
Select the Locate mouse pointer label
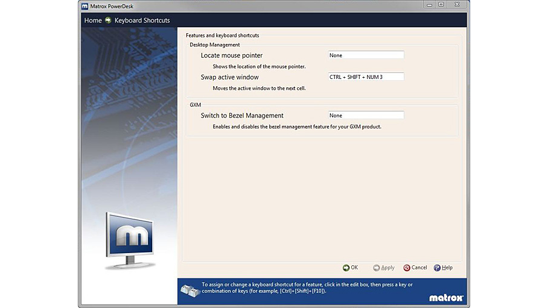pyautogui.click(x=231, y=55)
